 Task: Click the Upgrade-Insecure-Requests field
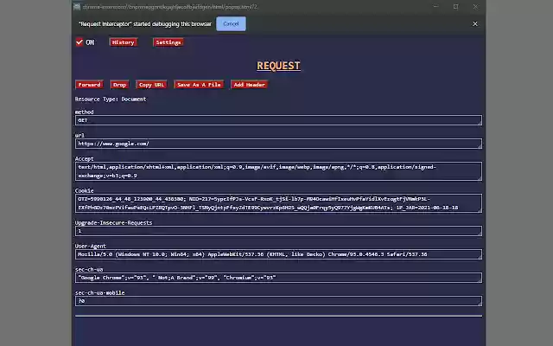pos(278,231)
